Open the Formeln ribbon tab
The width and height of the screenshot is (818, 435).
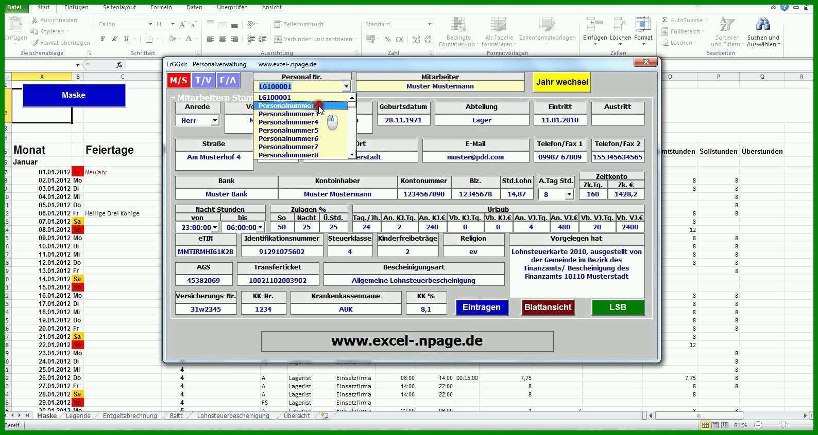161,7
